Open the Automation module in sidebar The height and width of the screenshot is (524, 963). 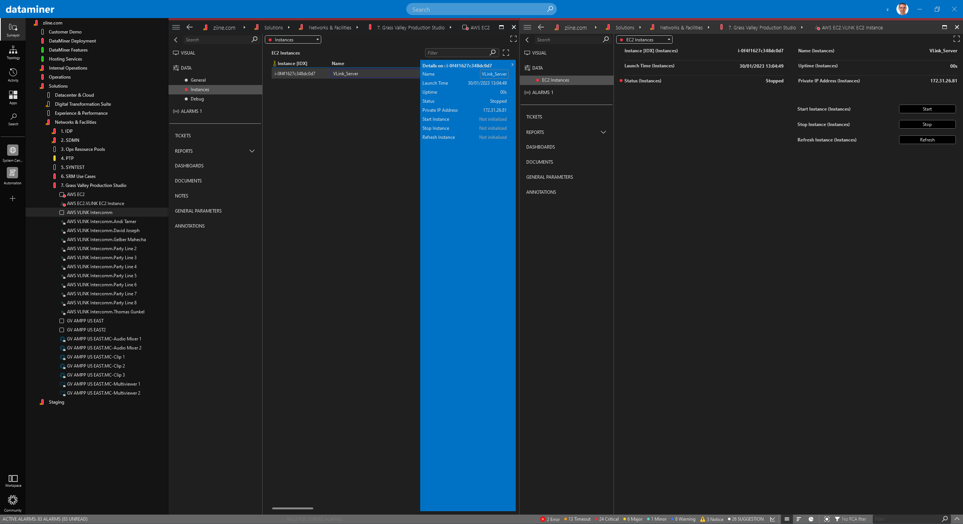click(13, 176)
